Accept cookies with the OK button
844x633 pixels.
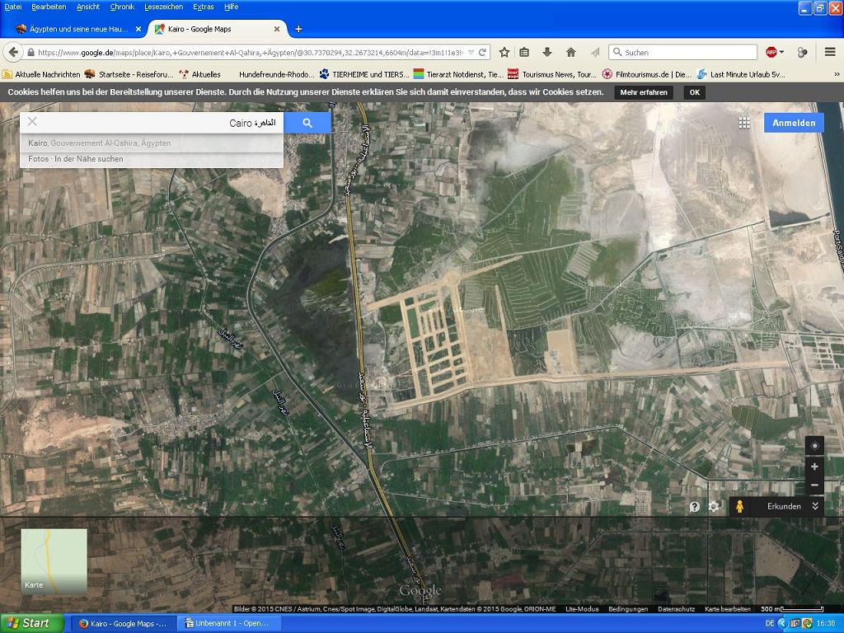694,92
